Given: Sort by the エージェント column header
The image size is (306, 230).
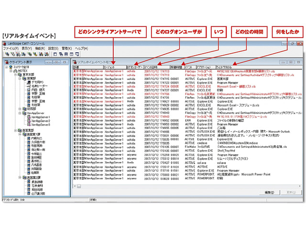Looking at the screenshot, I should [115, 67].
